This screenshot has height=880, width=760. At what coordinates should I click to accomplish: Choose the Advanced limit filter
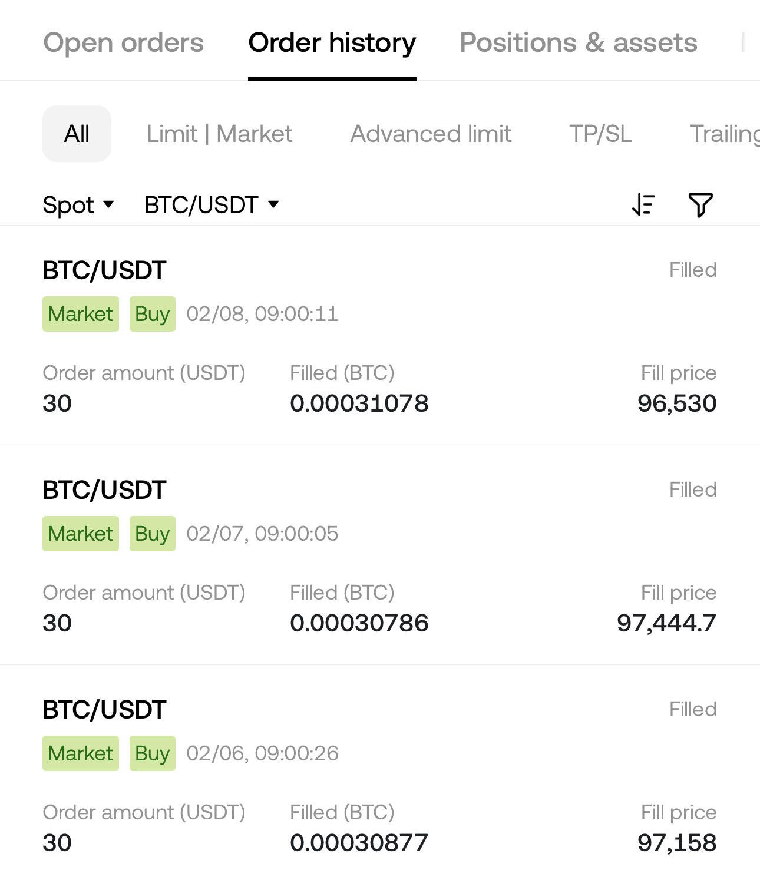click(431, 134)
